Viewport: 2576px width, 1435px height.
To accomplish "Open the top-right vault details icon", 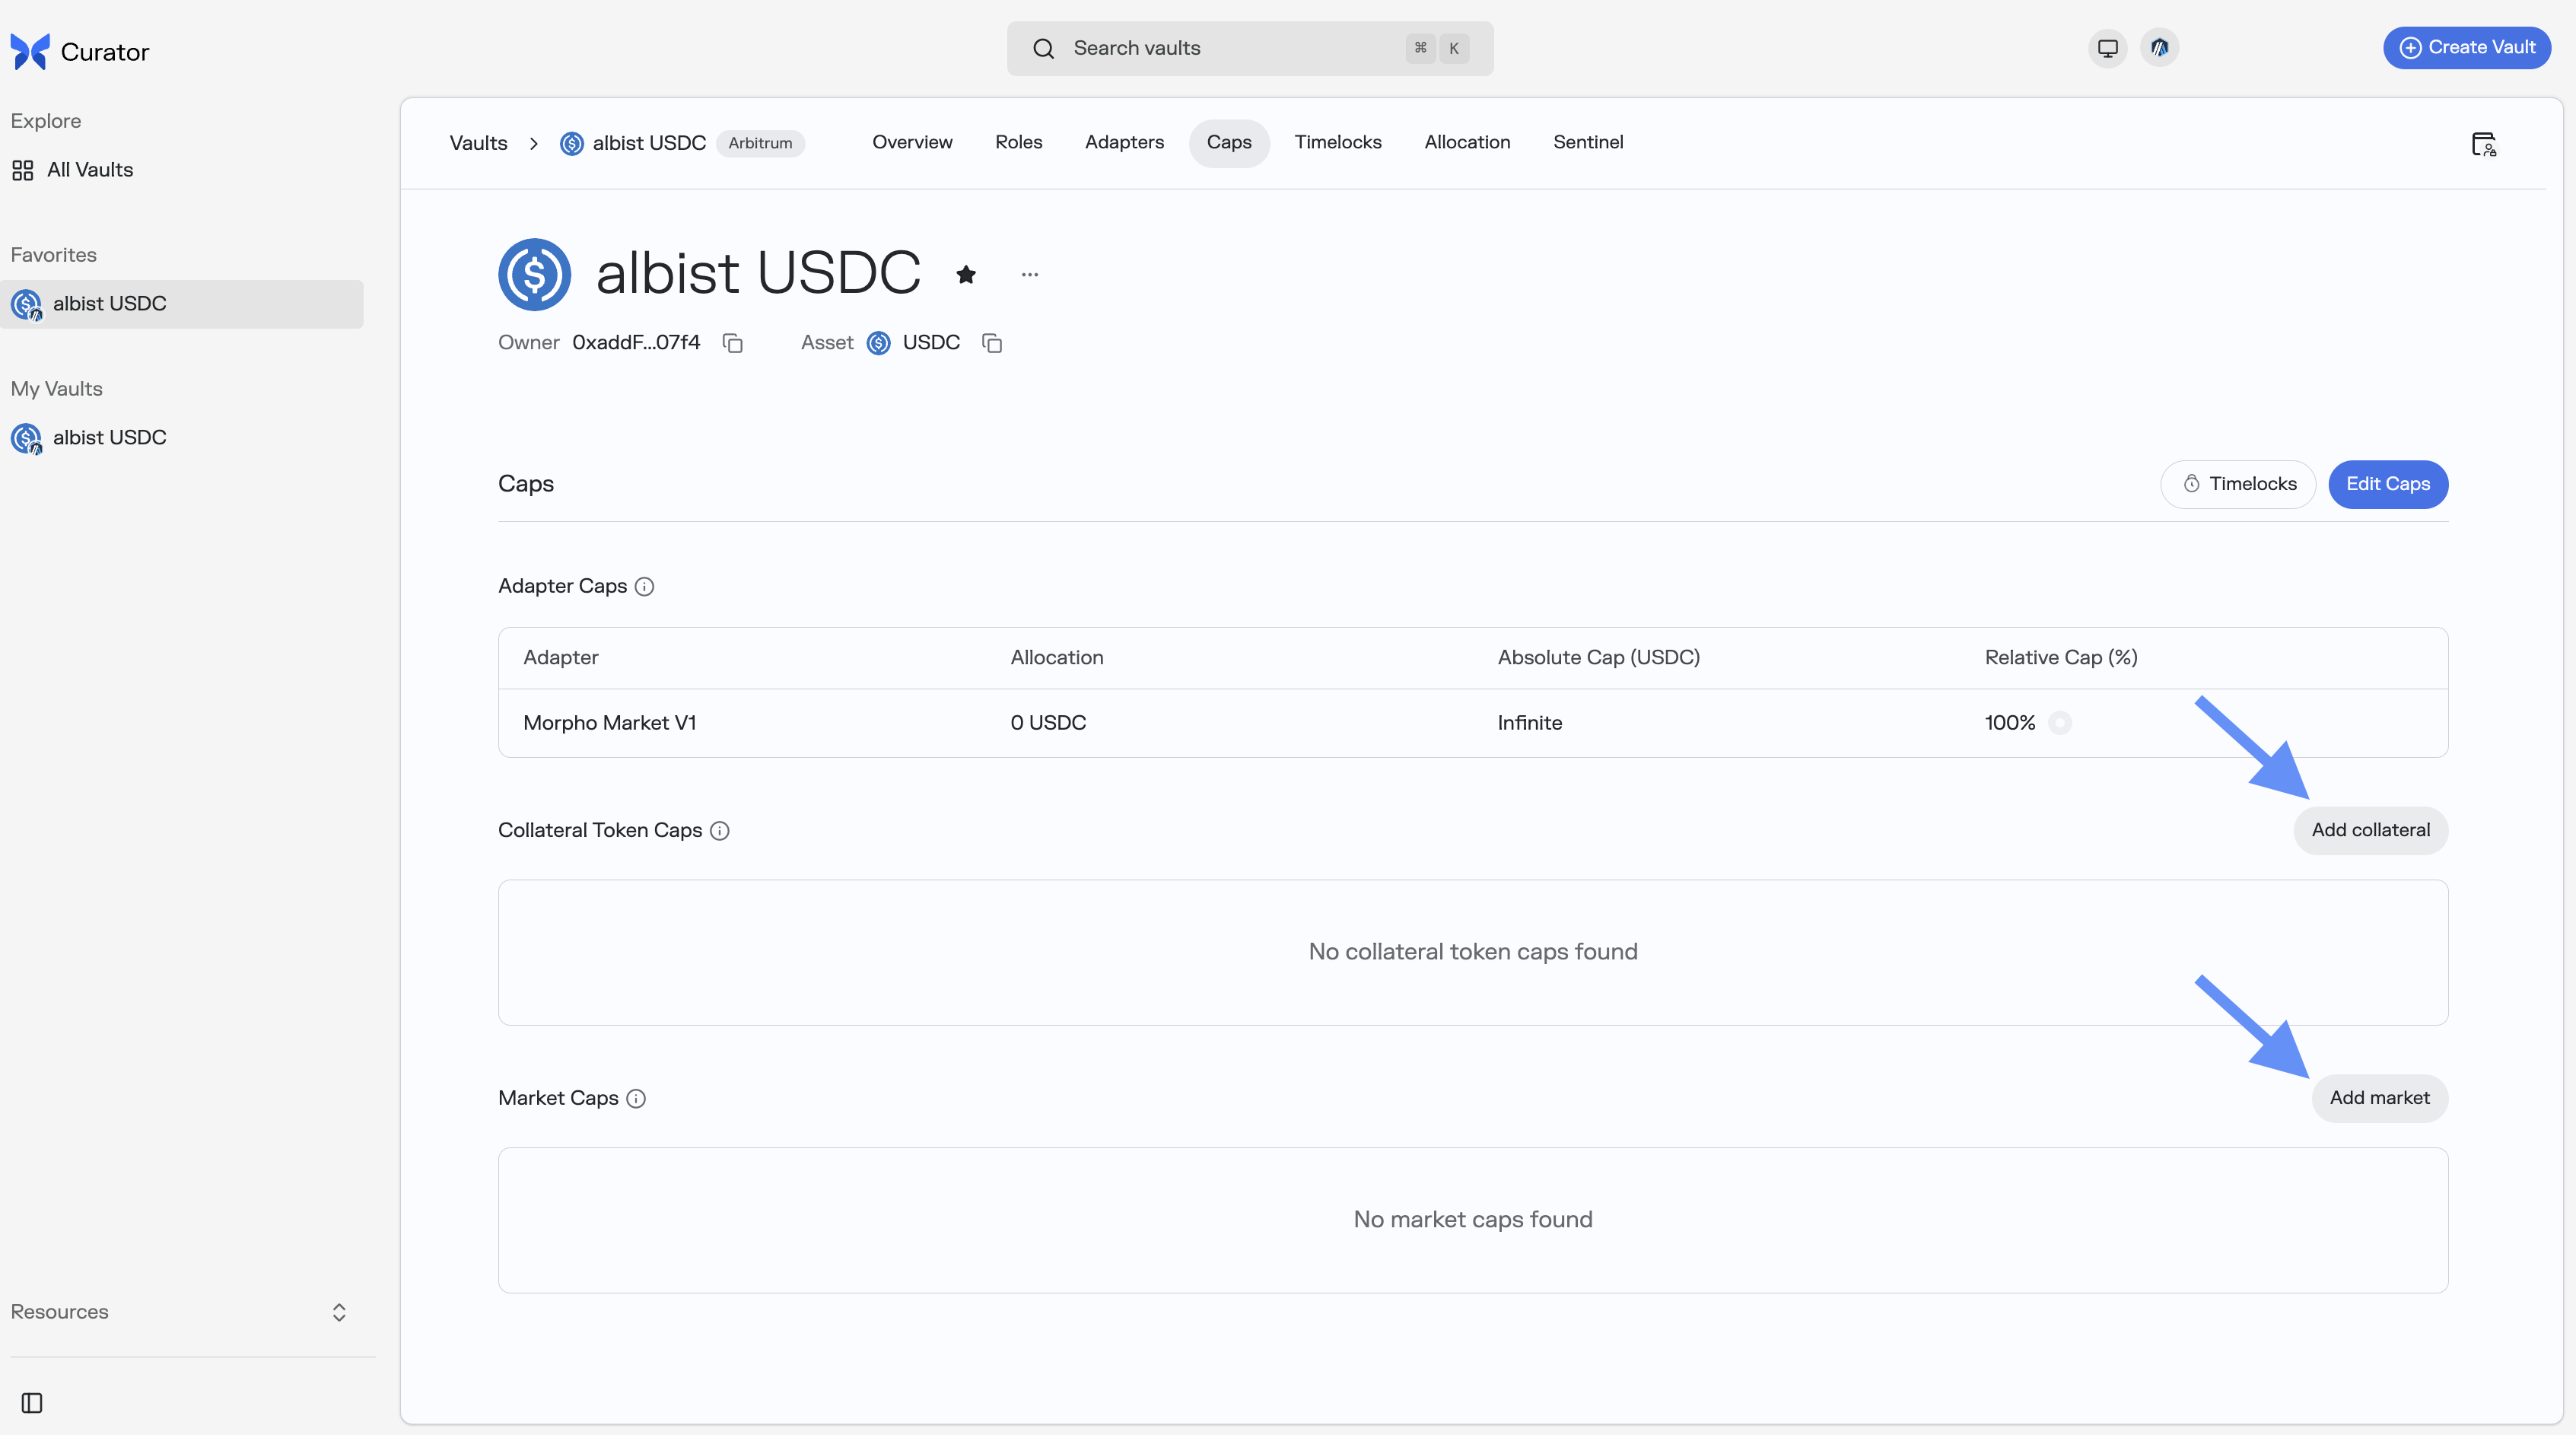I will [2483, 144].
